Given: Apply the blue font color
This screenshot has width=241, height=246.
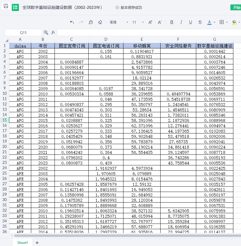Looking at the screenshot, I should [x=209, y=22].
